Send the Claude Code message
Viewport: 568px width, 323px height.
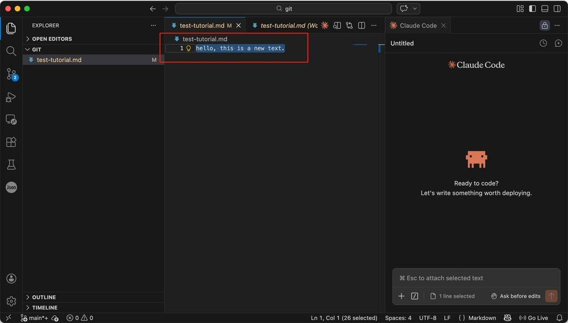coord(552,296)
